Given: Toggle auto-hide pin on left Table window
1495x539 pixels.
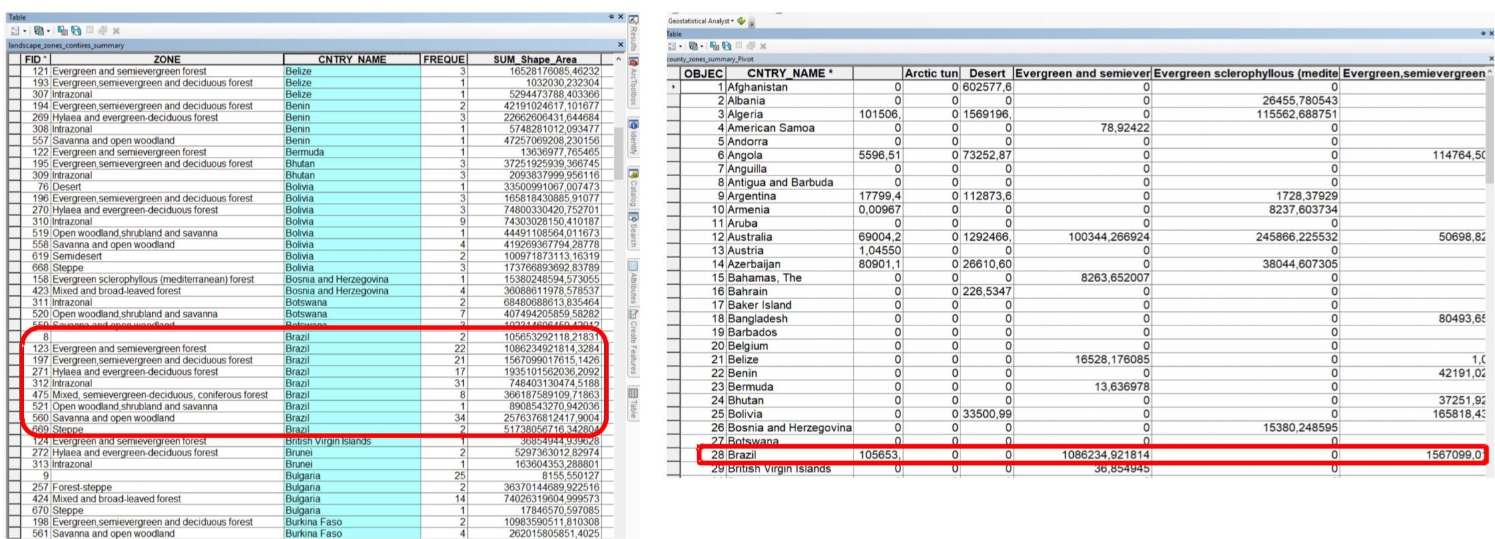Looking at the screenshot, I should click(x=611, y=17).
